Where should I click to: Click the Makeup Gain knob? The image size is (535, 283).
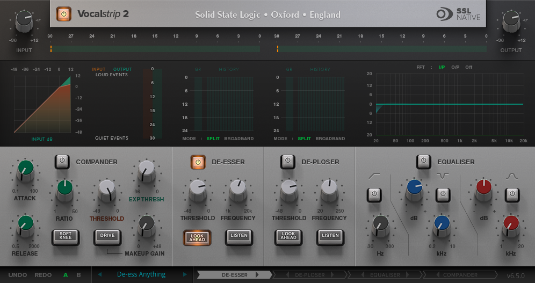point(147,226)
